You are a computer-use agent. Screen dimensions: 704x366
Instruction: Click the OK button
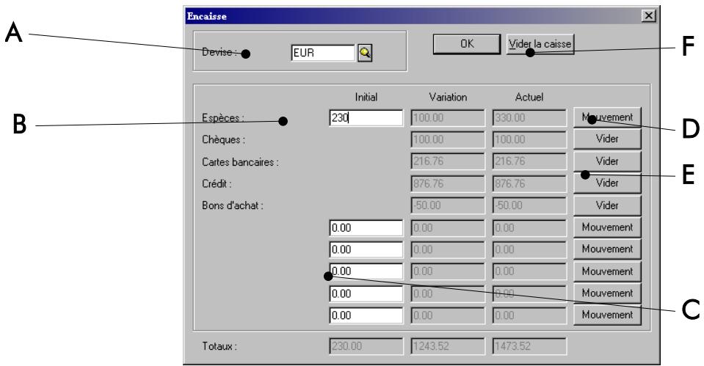[x=466, y=44]
